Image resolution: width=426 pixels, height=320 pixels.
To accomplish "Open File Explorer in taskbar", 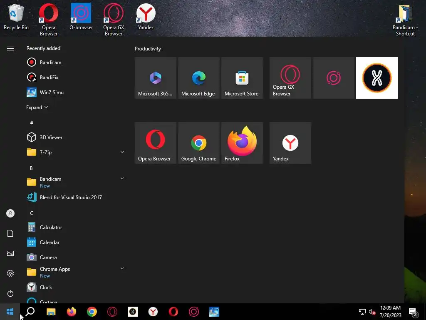I will [51, 312].
